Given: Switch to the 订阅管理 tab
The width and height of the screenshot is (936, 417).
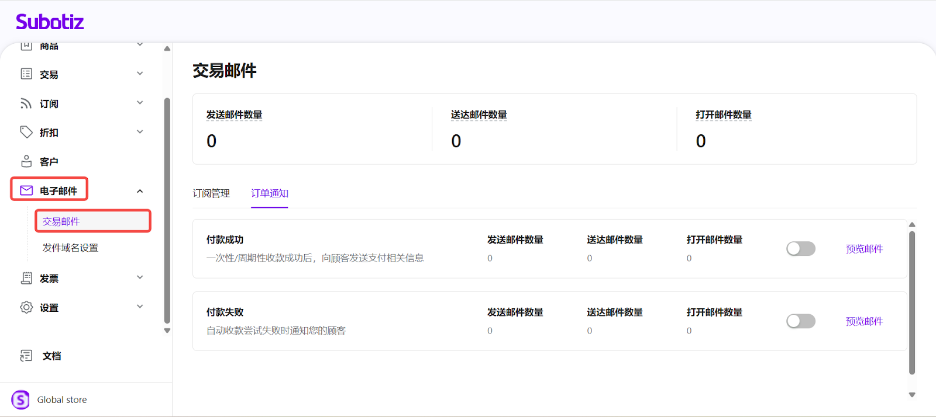Looking at the screenshot, I should (x=211, y=193).
